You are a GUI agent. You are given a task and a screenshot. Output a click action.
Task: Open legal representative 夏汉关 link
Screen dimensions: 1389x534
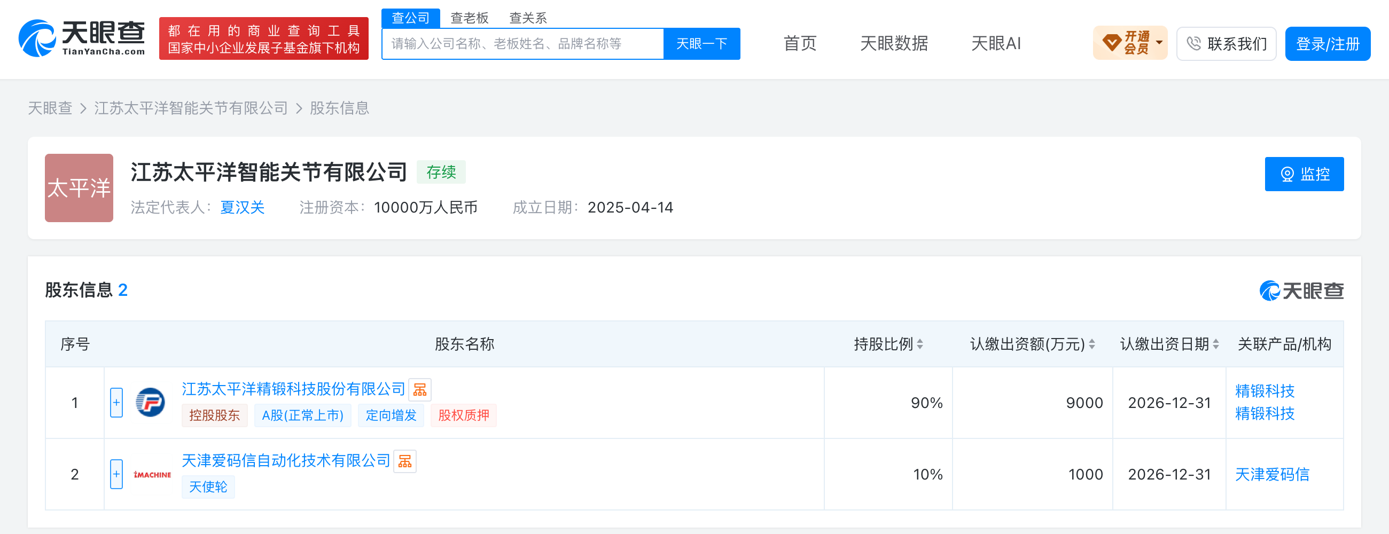pyautogui.click(x=242, y=207)
